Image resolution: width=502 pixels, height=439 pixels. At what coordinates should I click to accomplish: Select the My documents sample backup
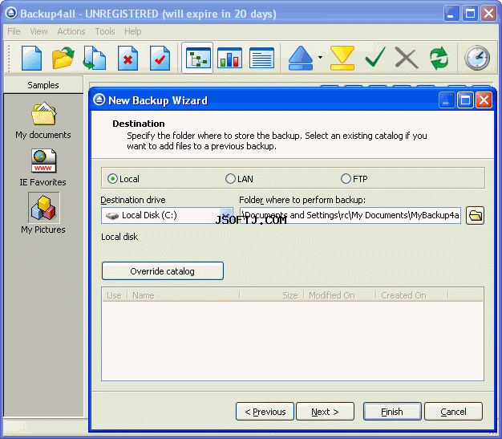pos(43,121)
